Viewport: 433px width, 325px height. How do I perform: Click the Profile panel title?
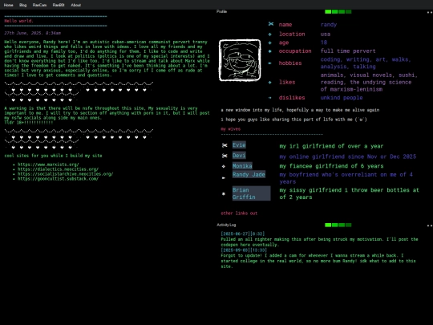(x=222, y=11)
